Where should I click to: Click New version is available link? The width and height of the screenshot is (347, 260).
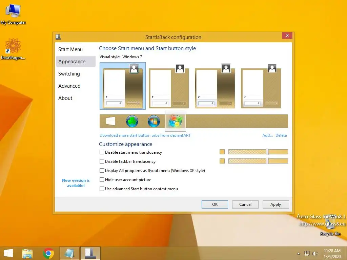click(x=76, y=183)
